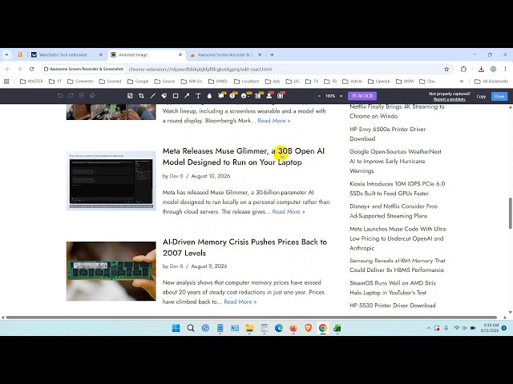The width and height of the screenshot is (513, 384).
Task: Launch Brave browser from the taskbar
Action: [x=308, y=328]
